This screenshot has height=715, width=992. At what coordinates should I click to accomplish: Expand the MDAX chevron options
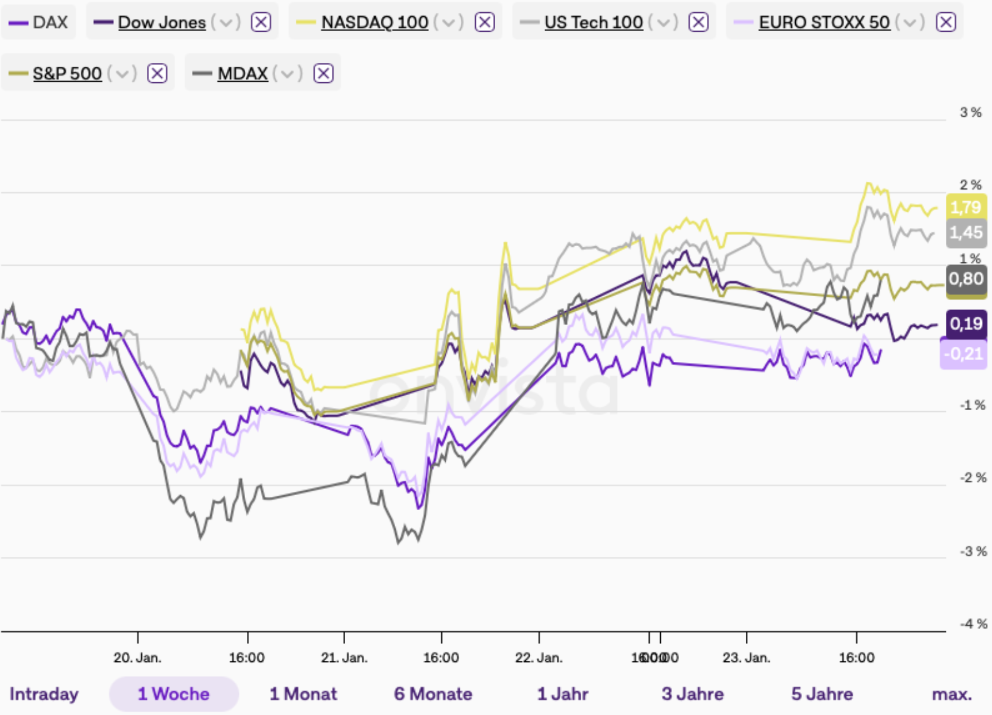[x=288, y=74]
